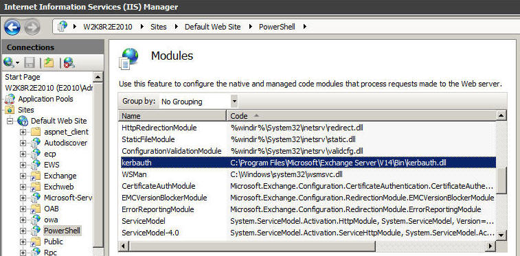The height and width of the screenshot is (256, 520).
Task: Open the Group by dropdown
Action: (234, 102)
